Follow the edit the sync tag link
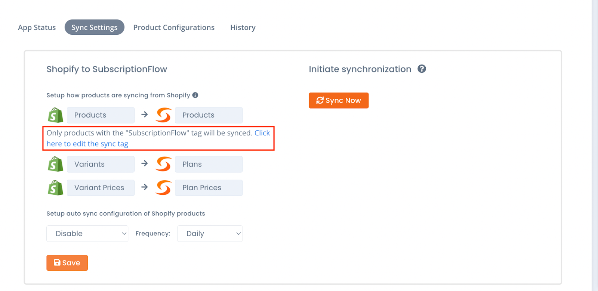This screenshot has width=598, height=291. tap(87, 144)
